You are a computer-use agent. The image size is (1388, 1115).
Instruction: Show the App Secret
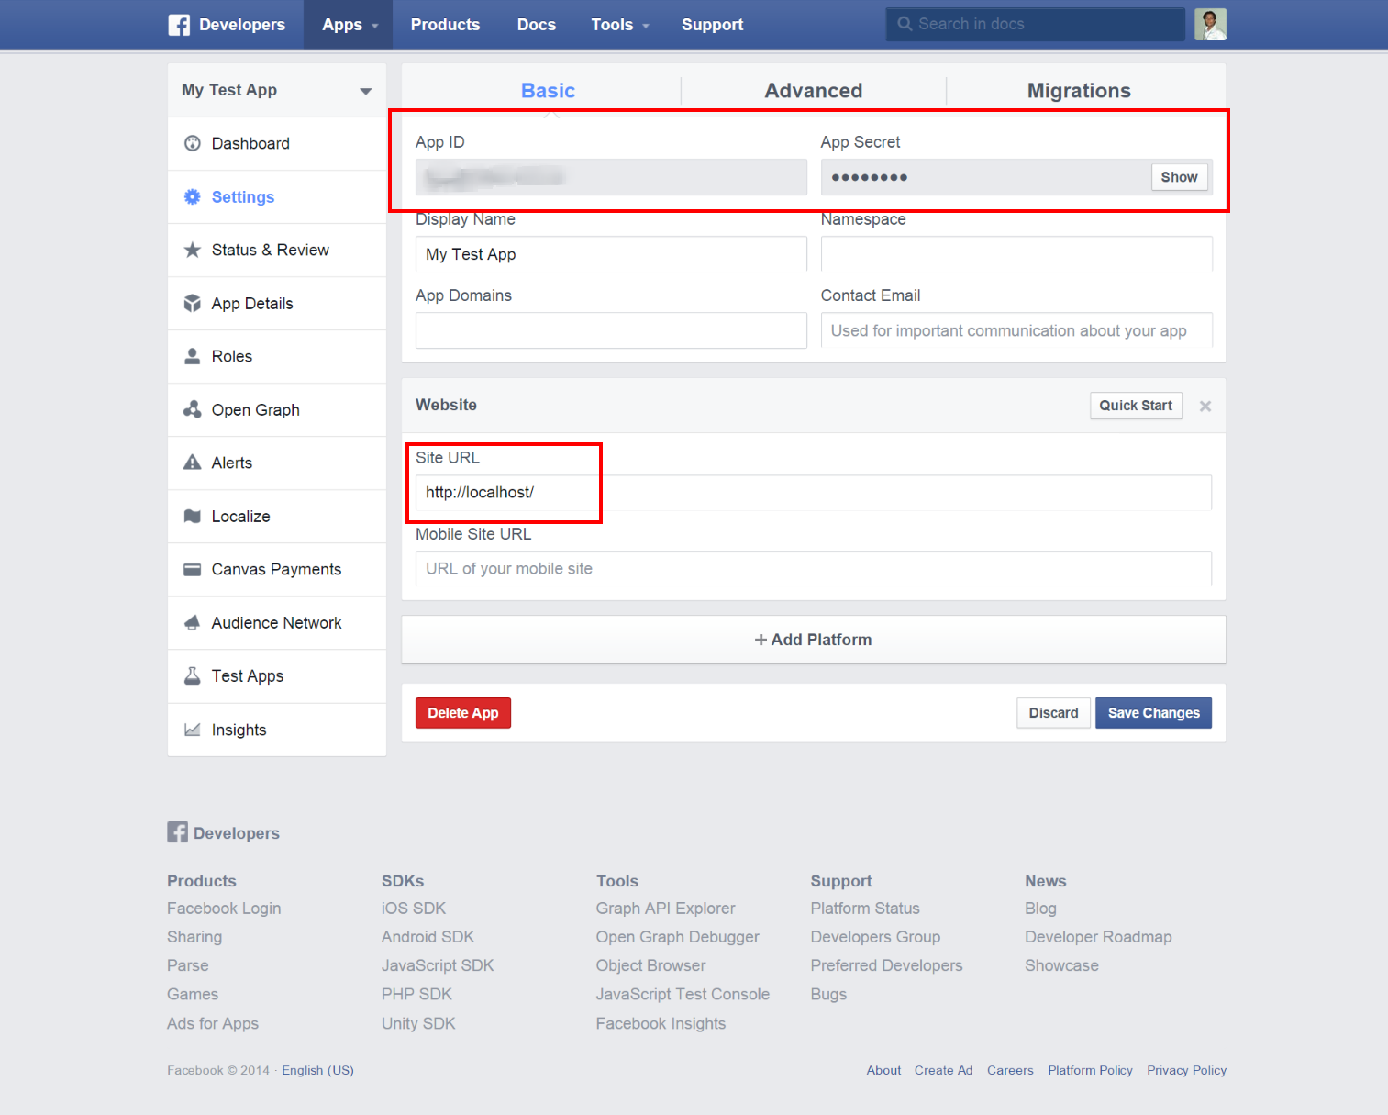point(1179,177)
